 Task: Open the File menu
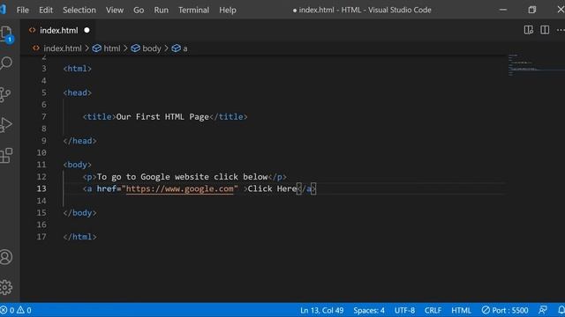pyautogui.click(x=22, y=10)
